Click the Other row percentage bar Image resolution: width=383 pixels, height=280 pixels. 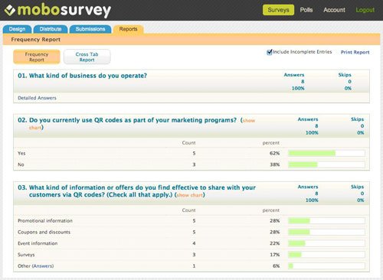(326, 266)
